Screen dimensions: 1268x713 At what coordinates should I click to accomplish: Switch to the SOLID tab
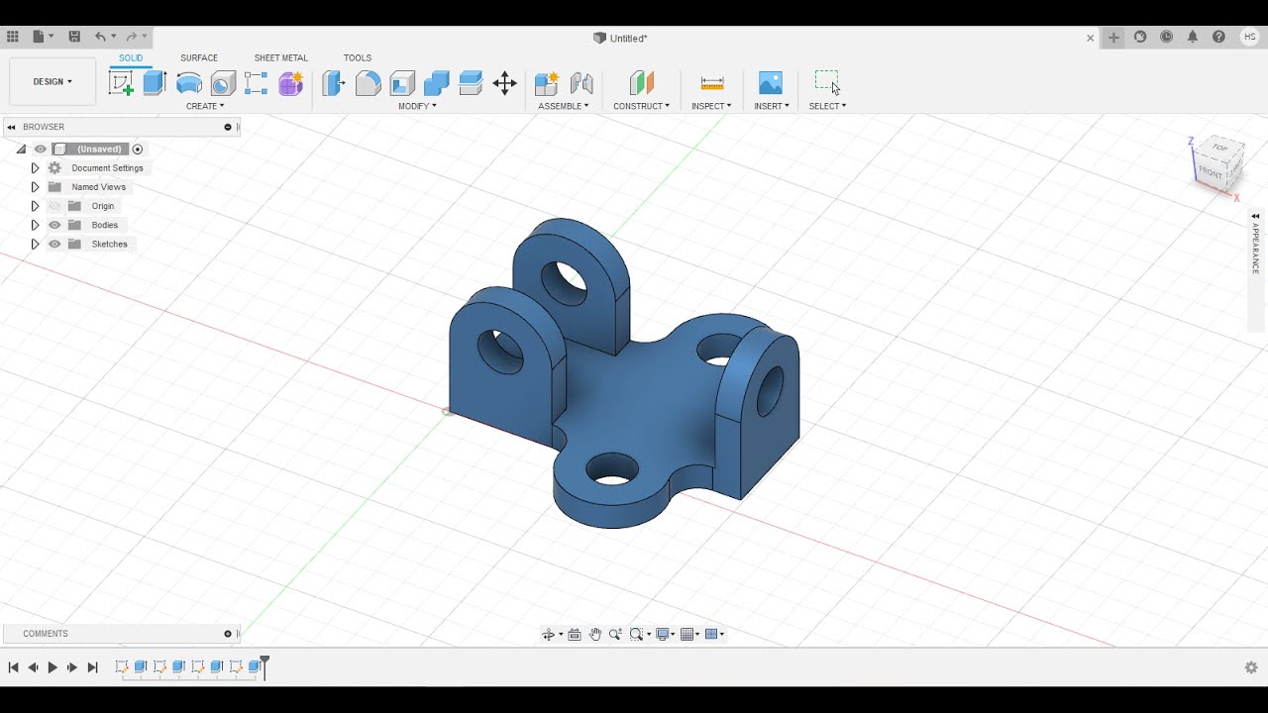pos(131,58)
